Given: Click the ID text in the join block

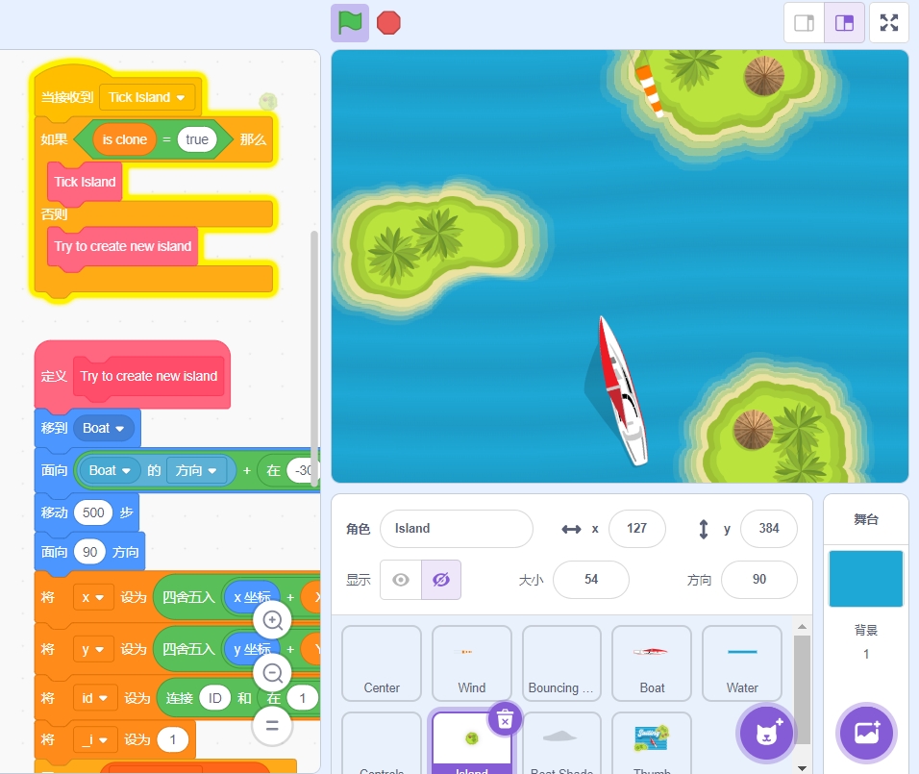Looking at the screenshot, I should (215, 698).
